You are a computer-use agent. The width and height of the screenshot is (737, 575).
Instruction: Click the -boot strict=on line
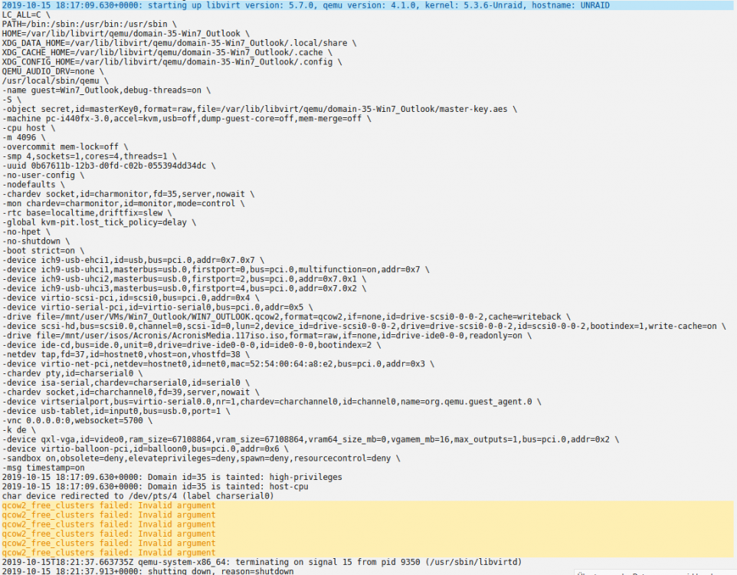tap(43, 250)
